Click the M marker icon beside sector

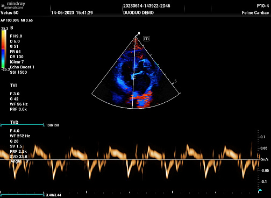146,39
